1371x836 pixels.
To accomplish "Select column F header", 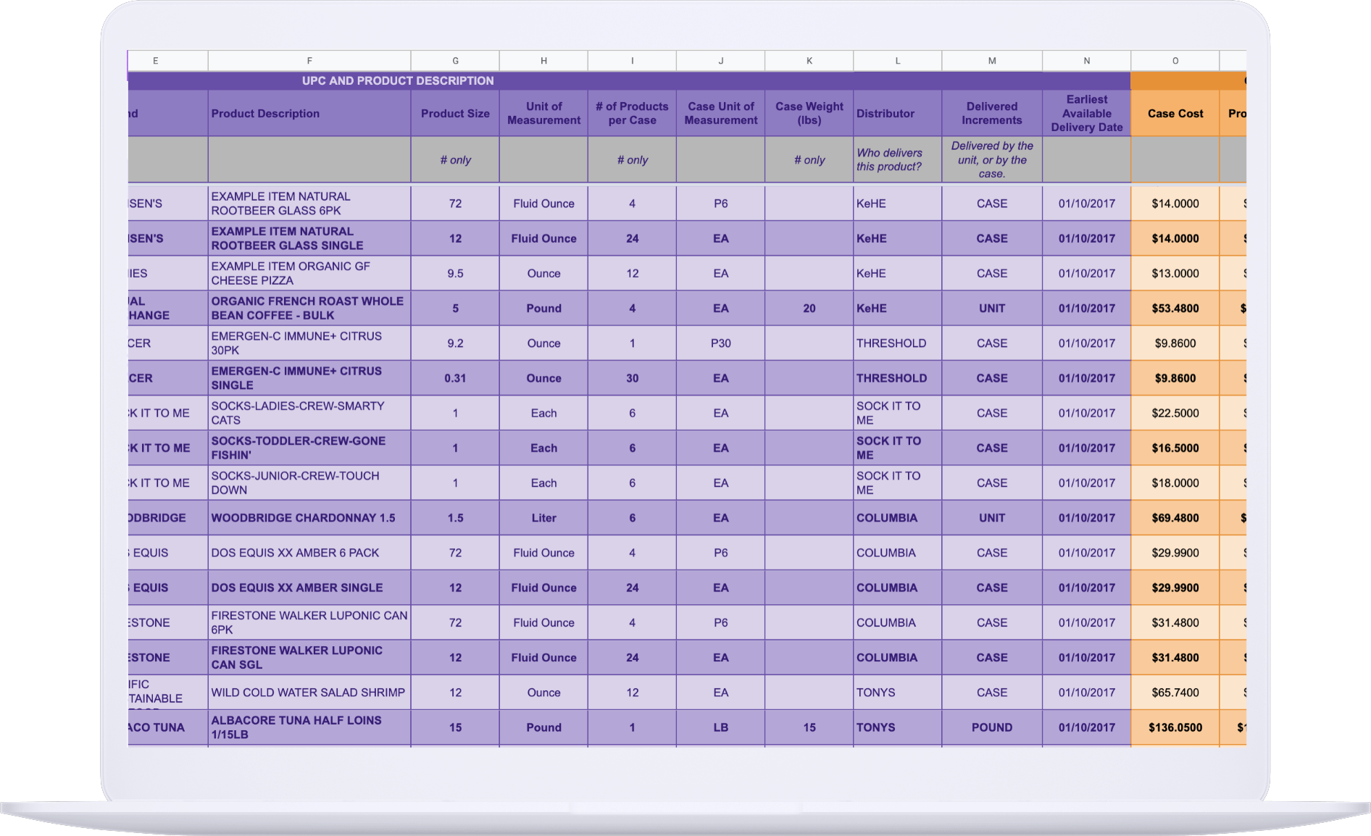I will (309, 61).
